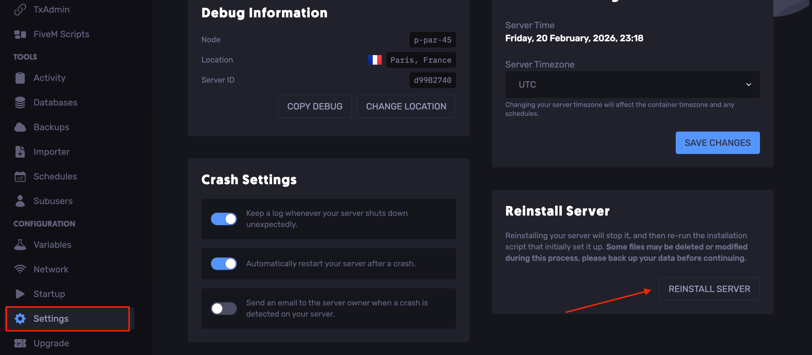
Task: Click the Backups cloud icon
Action: (x=20, y=127)
